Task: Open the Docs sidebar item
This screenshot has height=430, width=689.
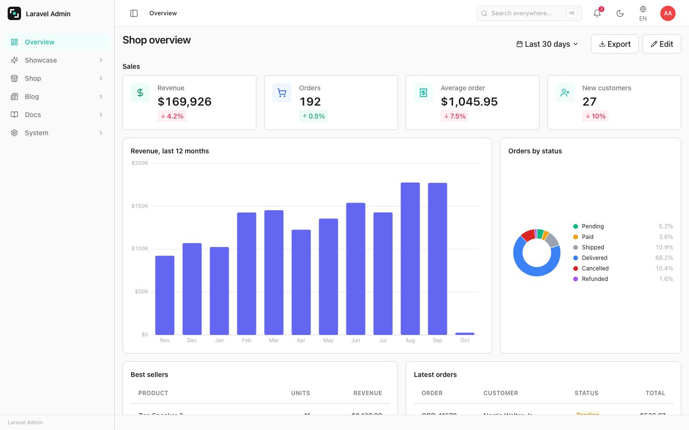Action: click(57, 115)
